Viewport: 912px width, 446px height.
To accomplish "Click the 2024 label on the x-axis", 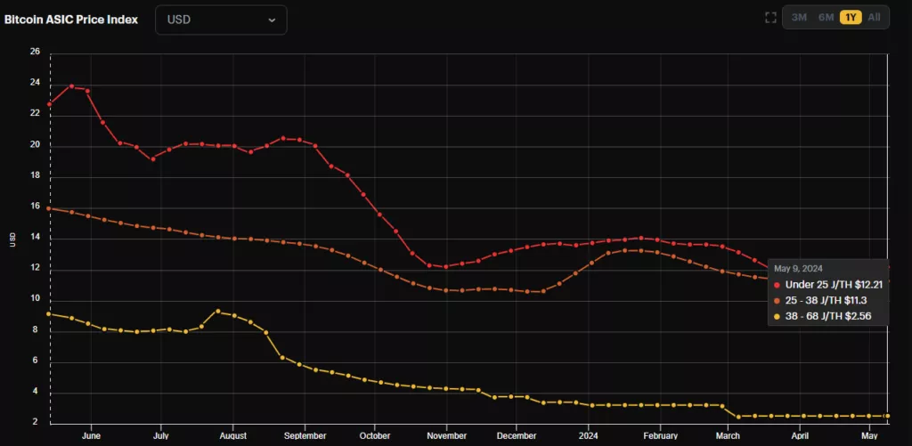I will [x=588, y=435].
